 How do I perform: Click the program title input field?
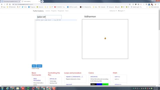(x=49, y=17)
